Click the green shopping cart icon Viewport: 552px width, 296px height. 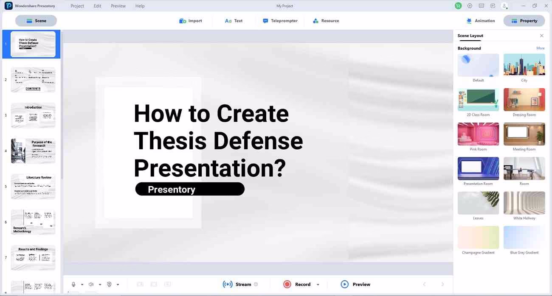[458, 6]
